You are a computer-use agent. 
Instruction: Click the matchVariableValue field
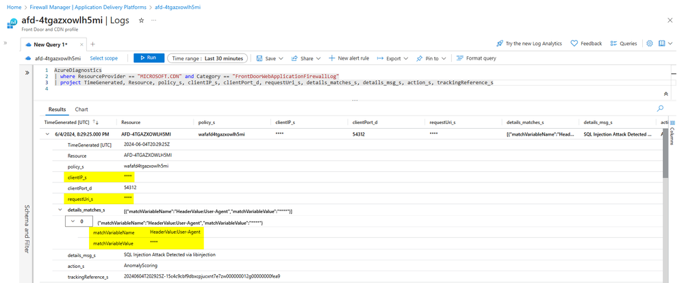click(146, 243)
